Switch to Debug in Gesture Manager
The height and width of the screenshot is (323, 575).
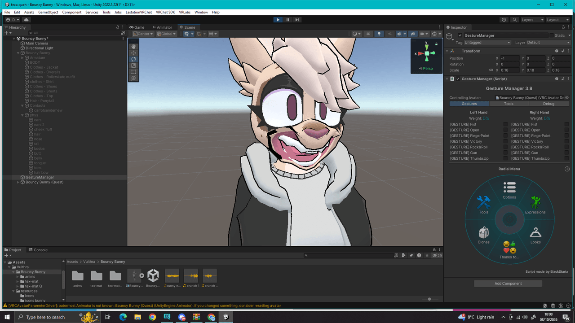click(548, 104)
